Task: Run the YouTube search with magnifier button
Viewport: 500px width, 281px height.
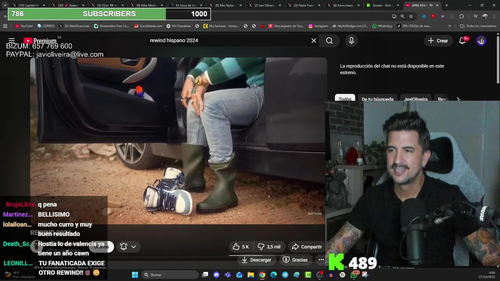Action: pos(329,41)
